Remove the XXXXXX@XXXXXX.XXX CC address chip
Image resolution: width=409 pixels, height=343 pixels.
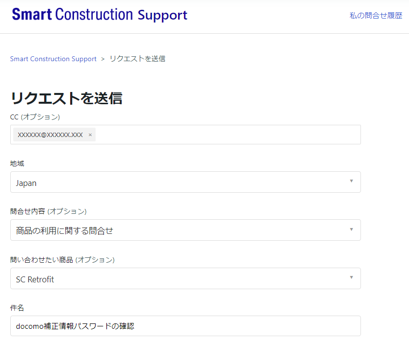(90, 135)
